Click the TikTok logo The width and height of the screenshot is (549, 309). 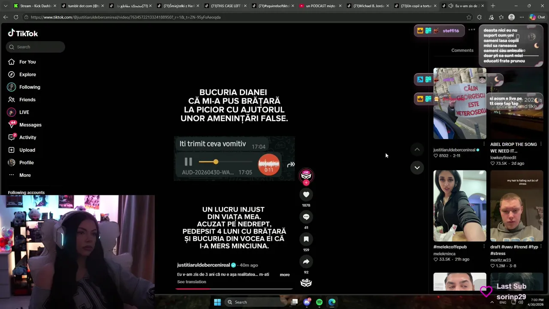point(23,33)
